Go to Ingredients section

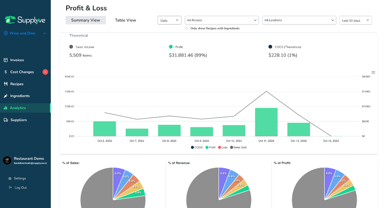(x=20, y=96)
